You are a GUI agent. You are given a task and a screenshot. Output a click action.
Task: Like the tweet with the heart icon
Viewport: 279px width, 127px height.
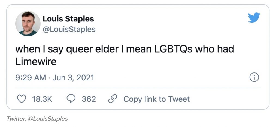21,99
